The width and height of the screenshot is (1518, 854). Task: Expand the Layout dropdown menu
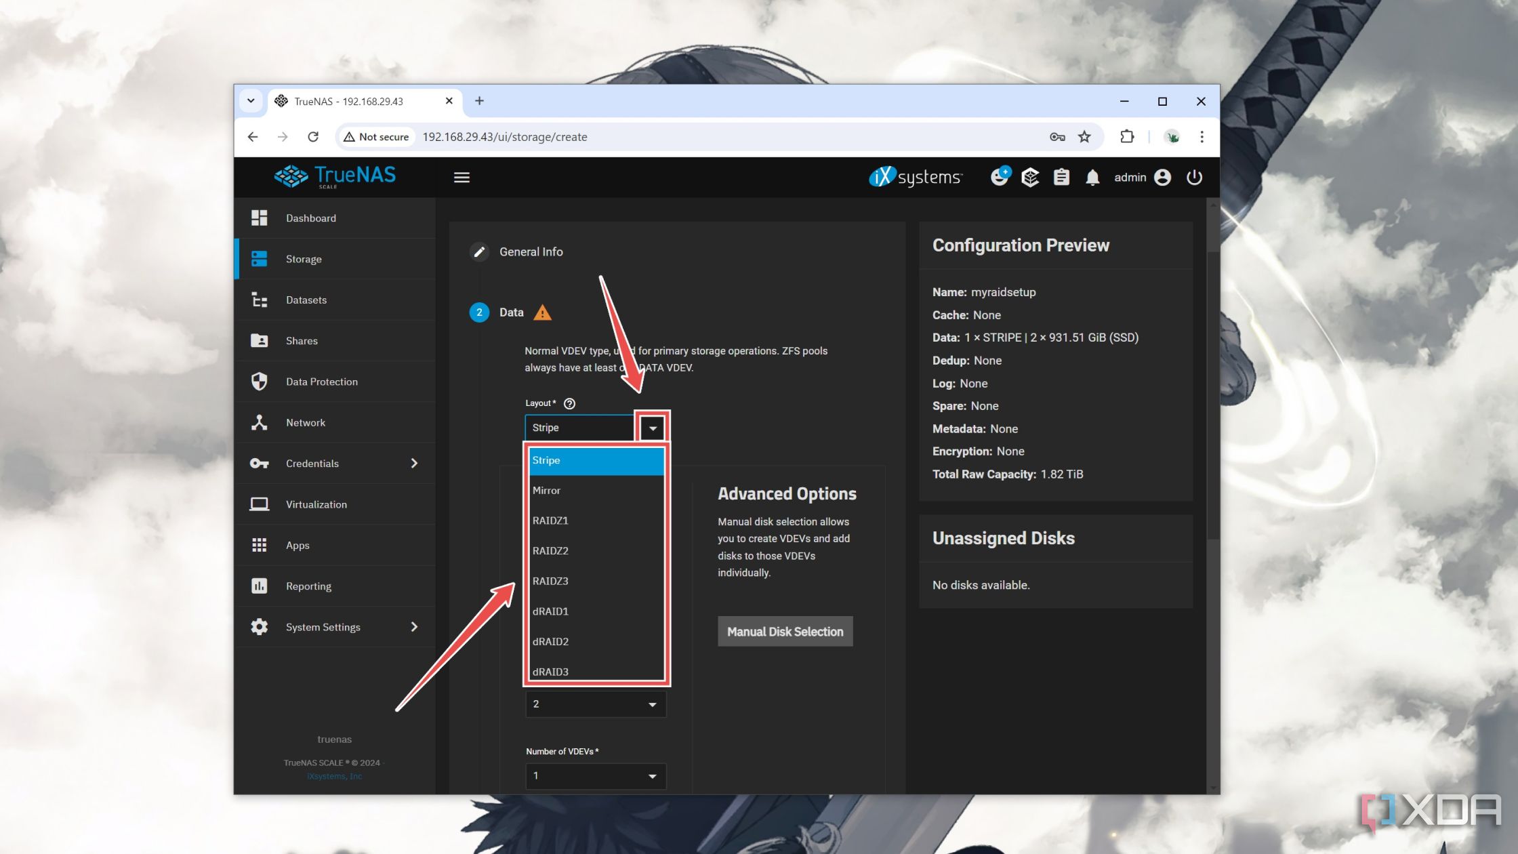click(652, 428)
